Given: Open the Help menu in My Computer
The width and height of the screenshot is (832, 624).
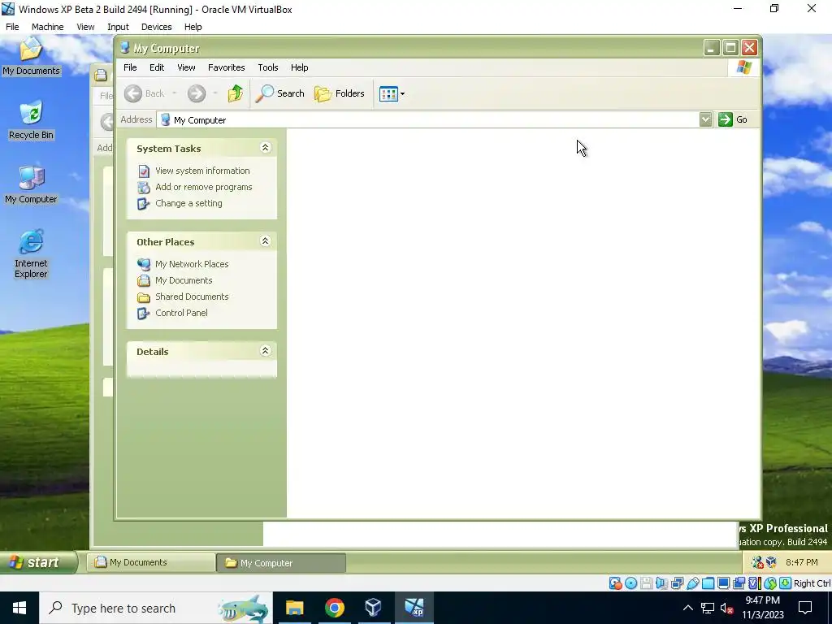Looking at the screenshot, I should (299, 67).
